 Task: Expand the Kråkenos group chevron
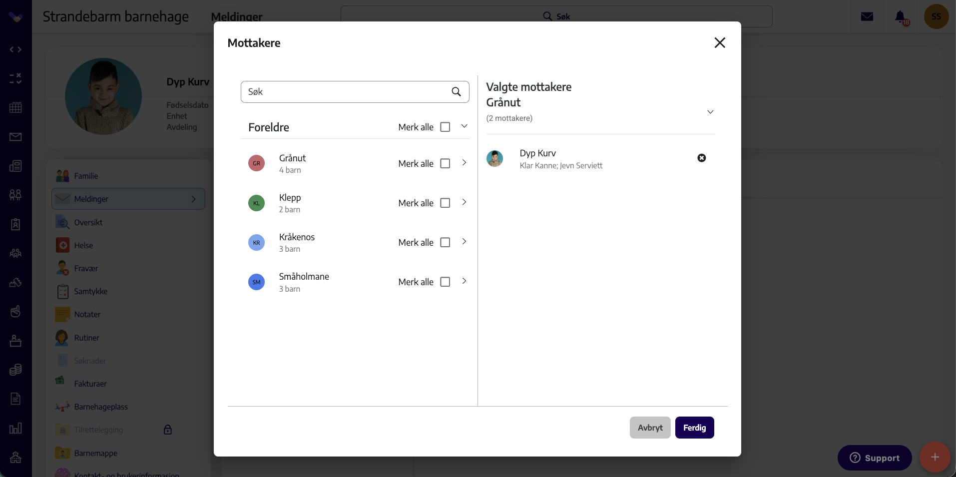(464, 242)
